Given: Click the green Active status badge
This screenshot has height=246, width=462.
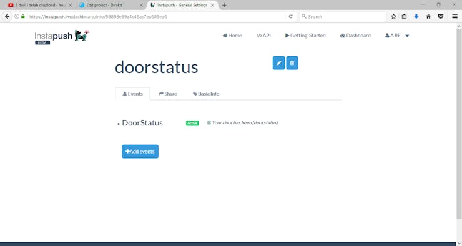Looking at the screenshot, I should (192, 123).
